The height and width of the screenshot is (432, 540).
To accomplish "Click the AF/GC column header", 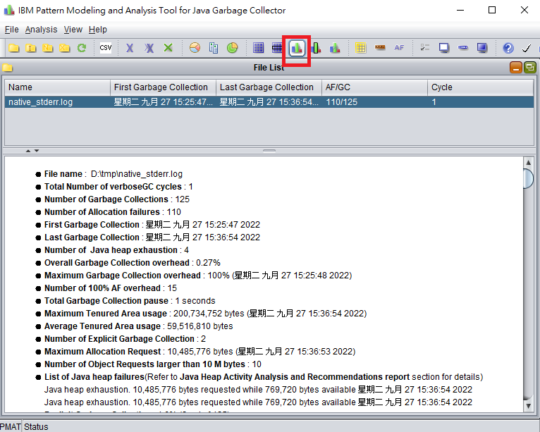I will (374, 87).
